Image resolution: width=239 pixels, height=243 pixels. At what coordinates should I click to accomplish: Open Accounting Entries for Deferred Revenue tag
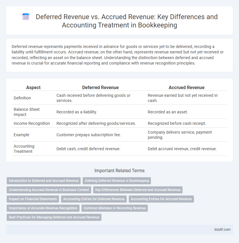click(94, 199)
